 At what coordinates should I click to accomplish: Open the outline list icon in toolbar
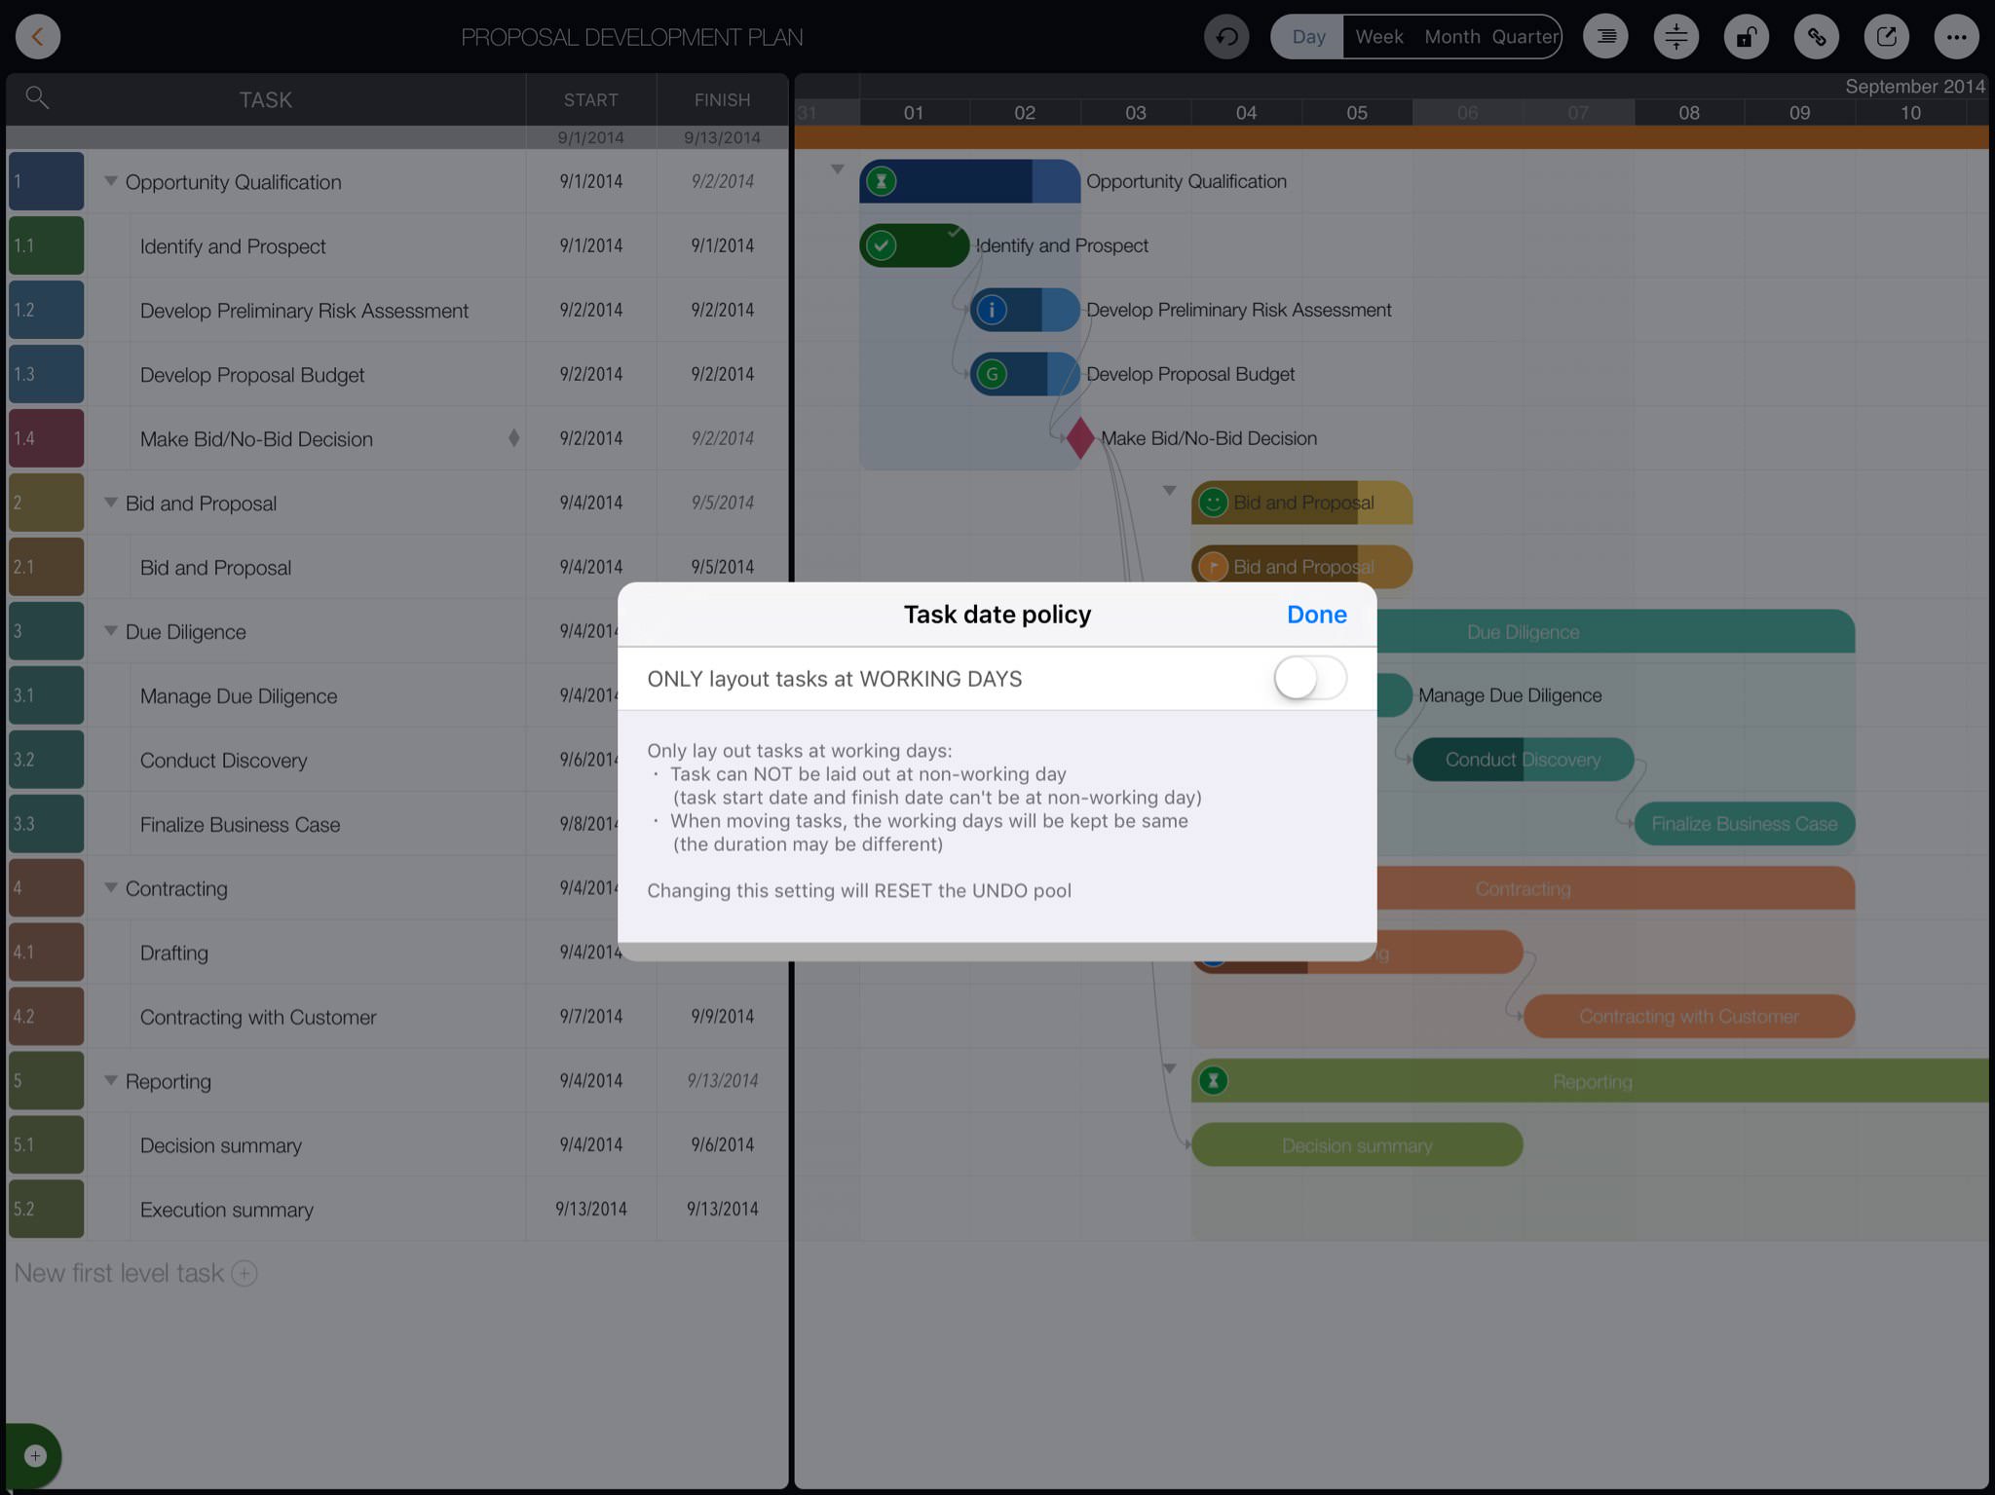pos(1605,37)
